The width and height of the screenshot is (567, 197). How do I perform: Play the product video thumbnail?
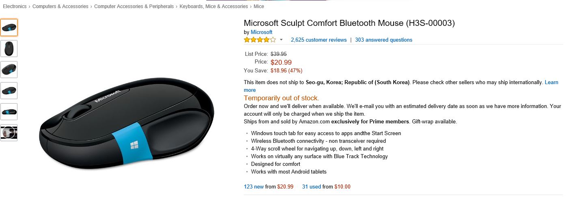pyautogui.click(x=9, y=133)
